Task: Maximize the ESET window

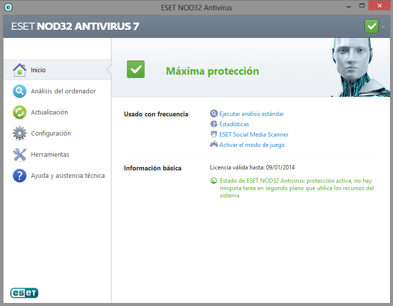Action: 362,5
